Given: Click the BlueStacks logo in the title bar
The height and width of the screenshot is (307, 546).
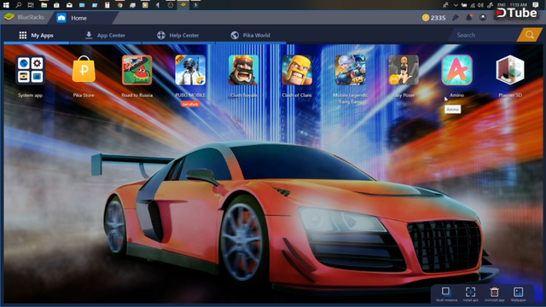Looking at the screenshot, I should point(9,17).
